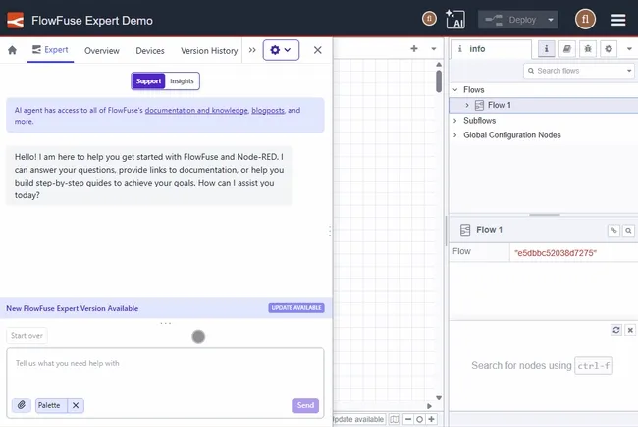Toggle the navigator map view icon
Viewport: 638px width, 427px height.
coord(394,419)
